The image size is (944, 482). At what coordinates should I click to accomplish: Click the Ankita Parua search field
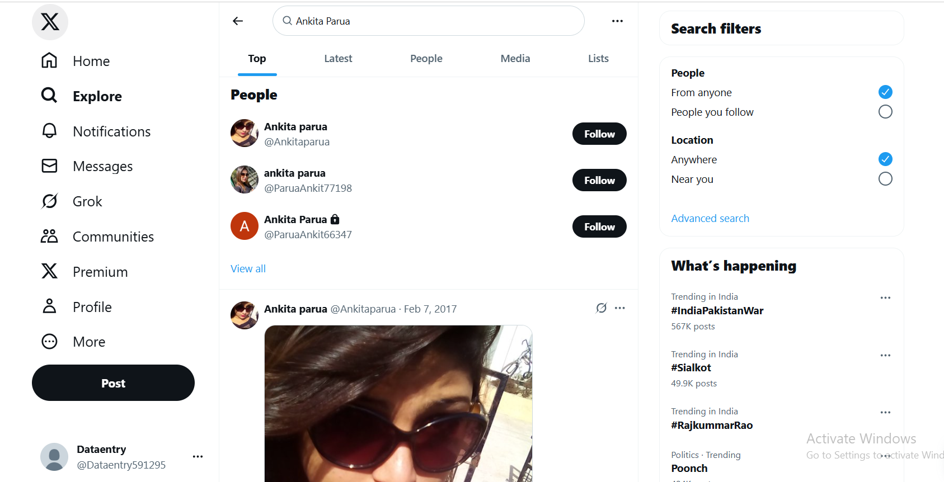[x=428, y=21]
